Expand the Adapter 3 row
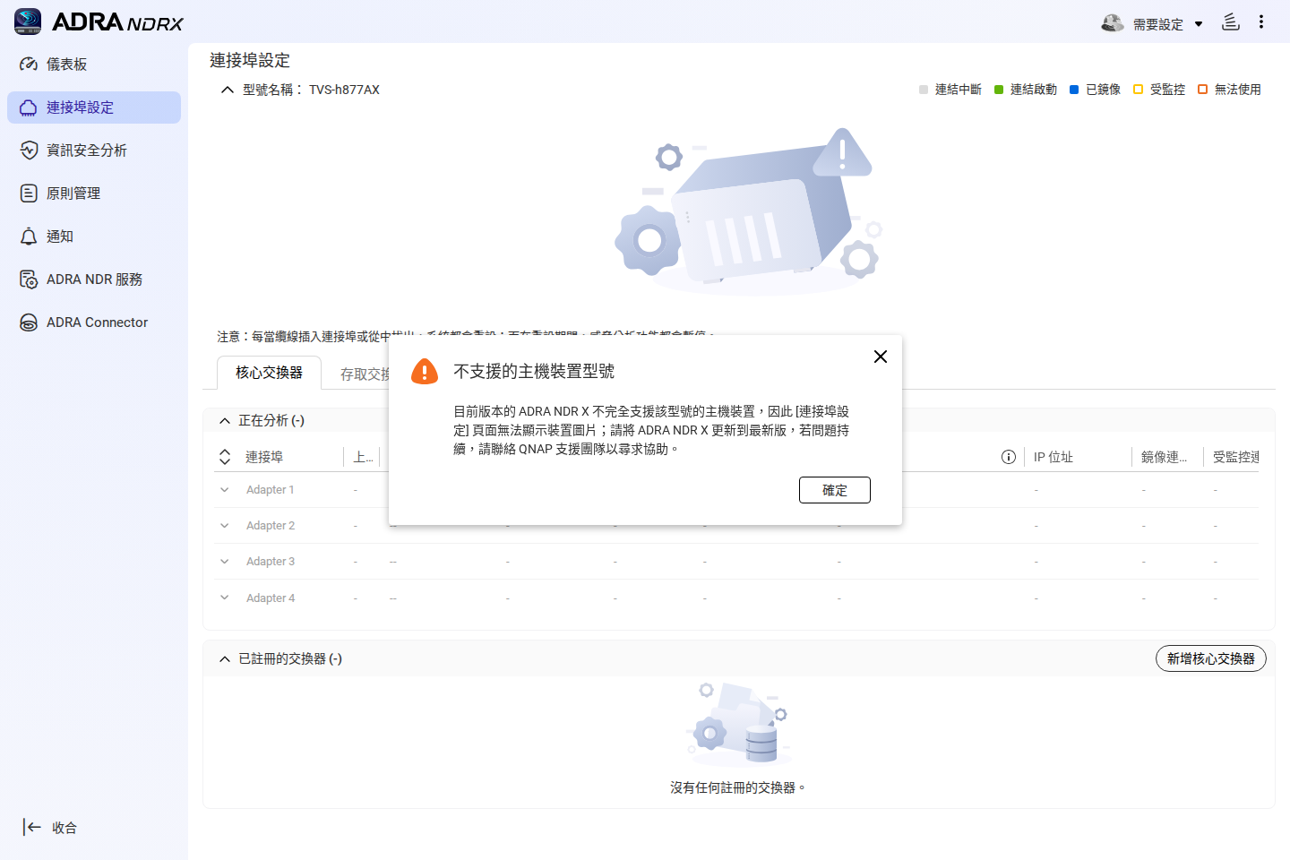 click(x=225, y=562)
